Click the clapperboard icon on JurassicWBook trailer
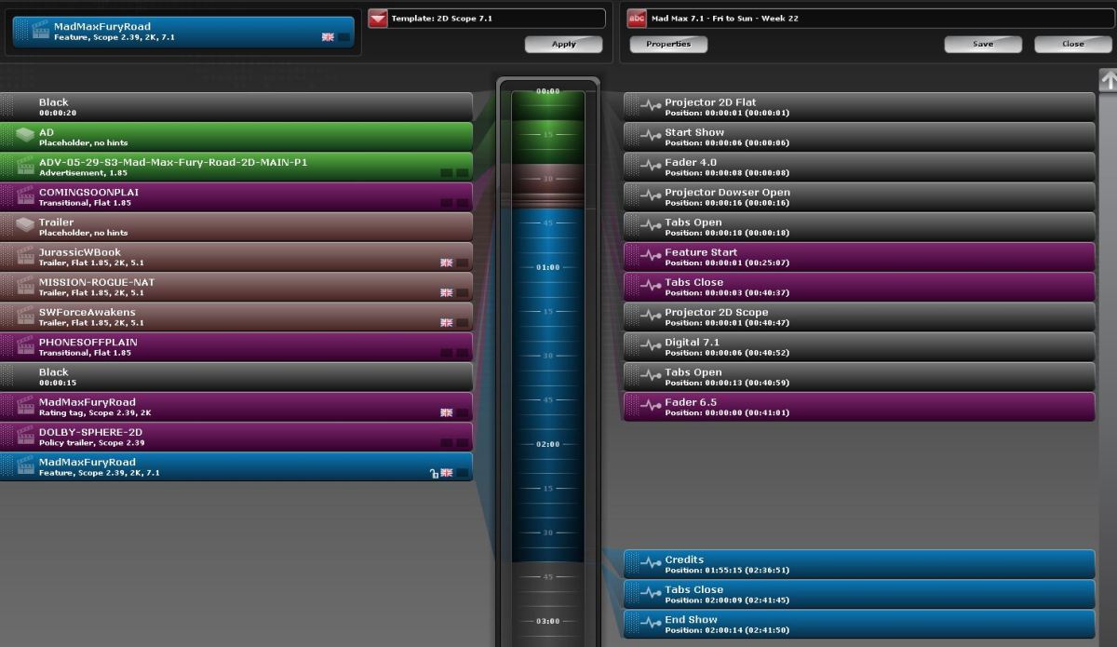 click(25, 258)
